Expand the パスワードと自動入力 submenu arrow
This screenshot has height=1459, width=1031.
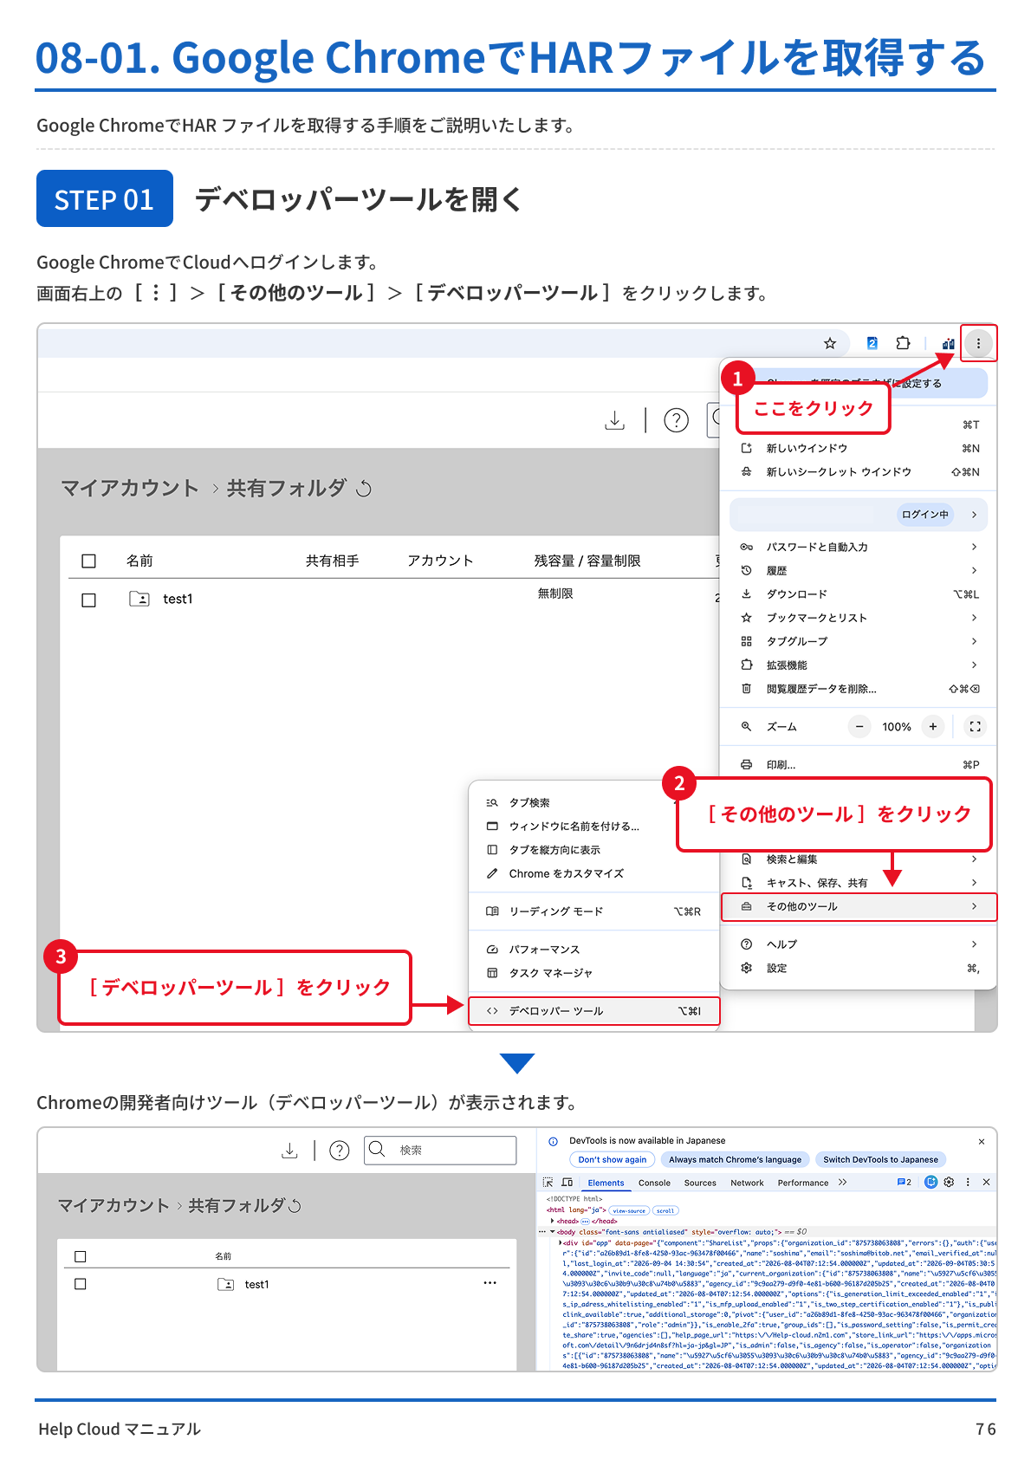[x=974, y=547]
